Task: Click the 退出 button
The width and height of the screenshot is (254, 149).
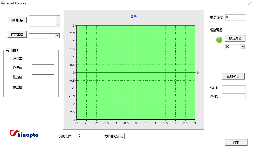Action: [x=236, y=143]
